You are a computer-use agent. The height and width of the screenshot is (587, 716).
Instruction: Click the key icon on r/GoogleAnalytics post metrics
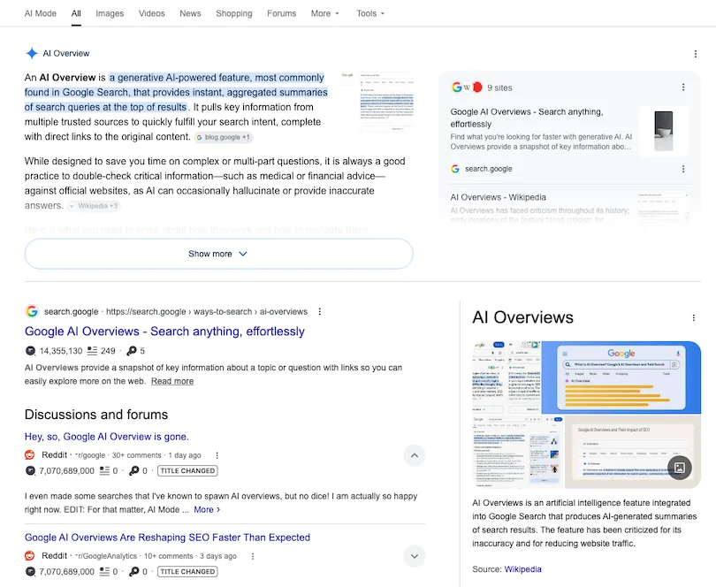coord(133,571)
